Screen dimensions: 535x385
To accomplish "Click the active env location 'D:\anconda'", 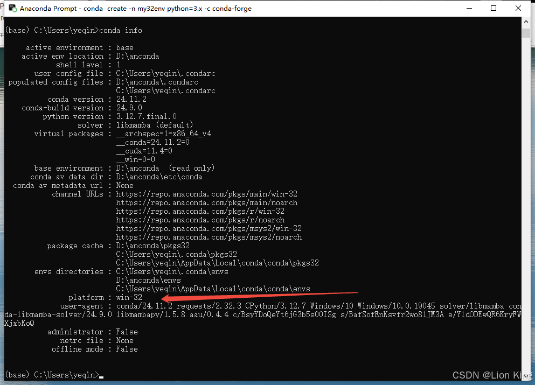I will 137,56.
